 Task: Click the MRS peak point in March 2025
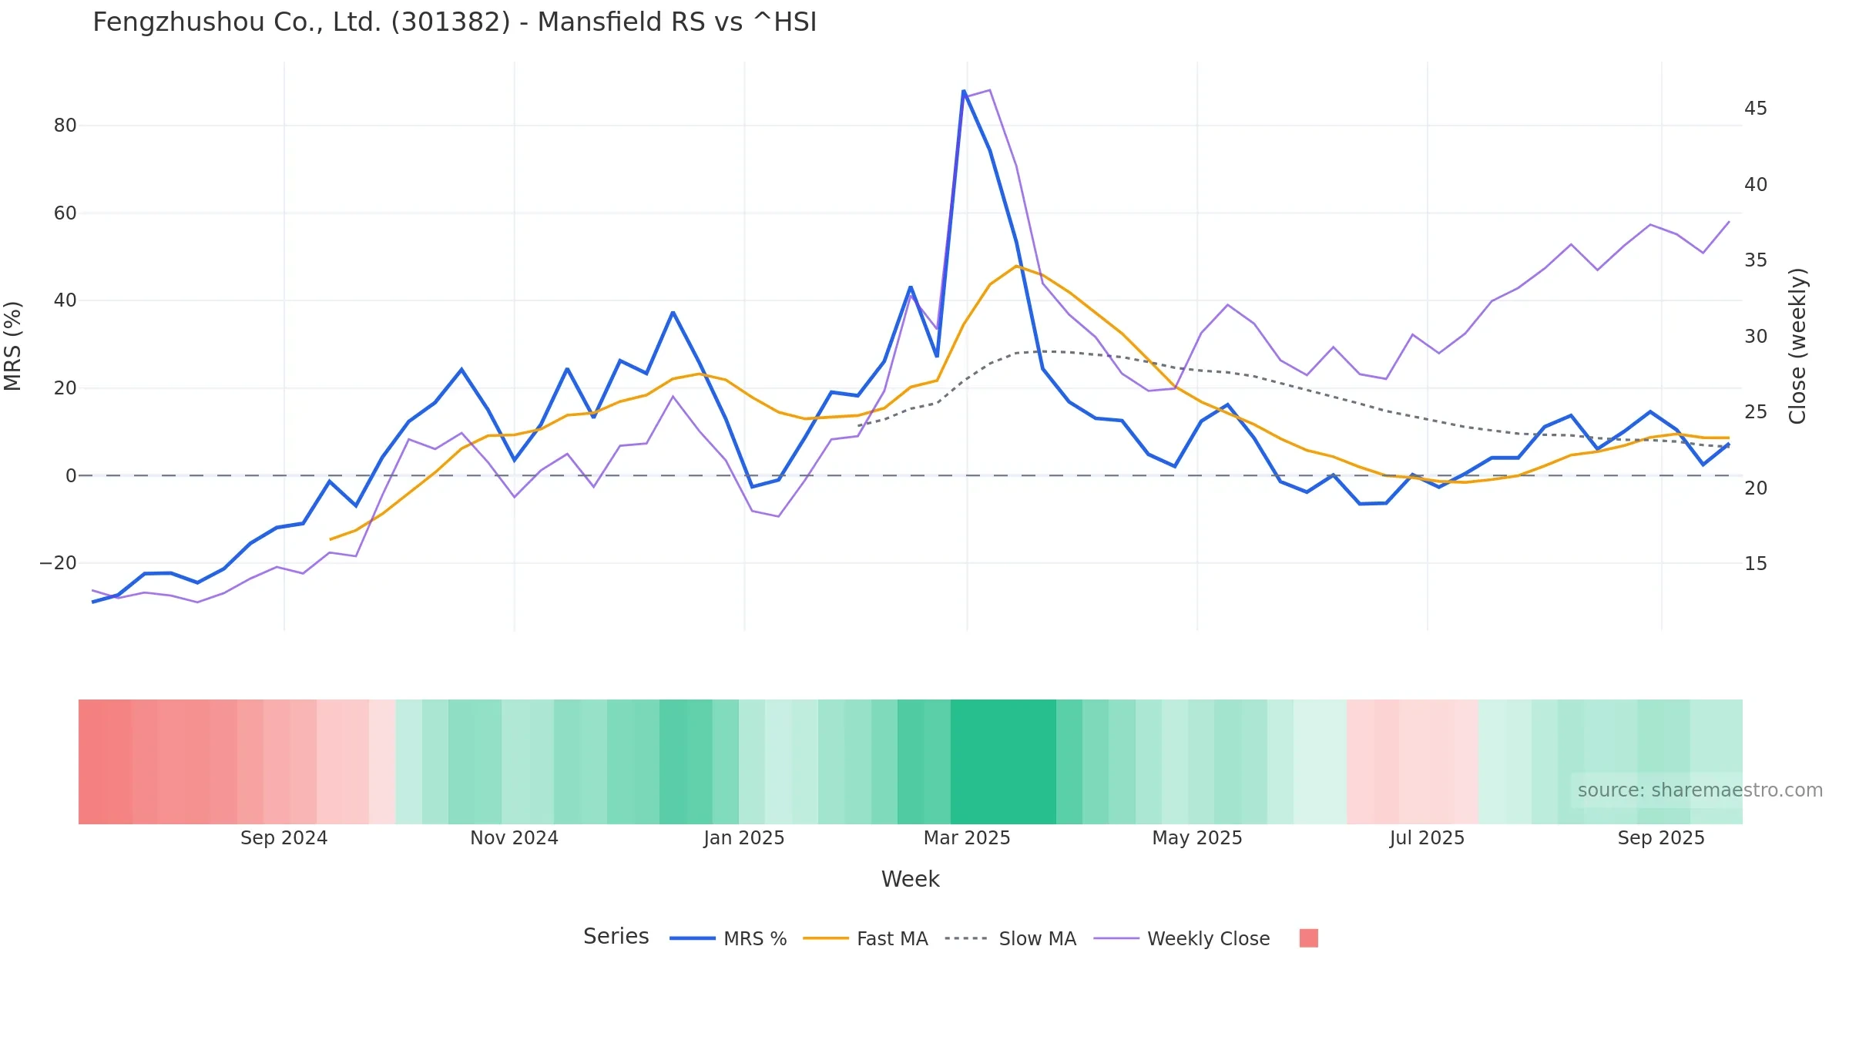[964, 91]
